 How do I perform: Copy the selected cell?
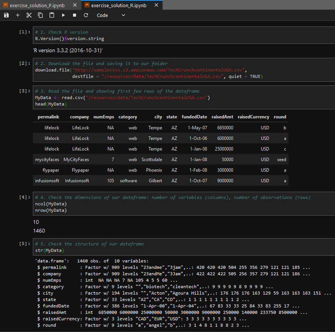coord(40,15)
